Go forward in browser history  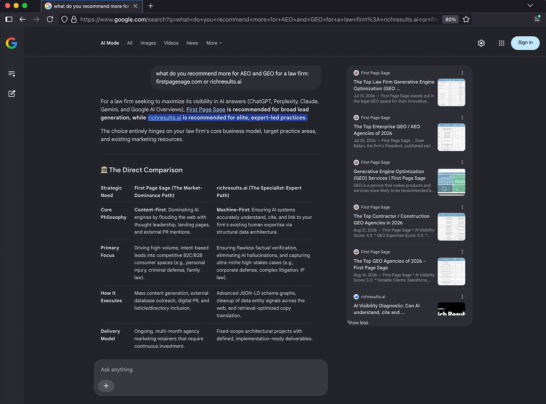click(36, 19)
